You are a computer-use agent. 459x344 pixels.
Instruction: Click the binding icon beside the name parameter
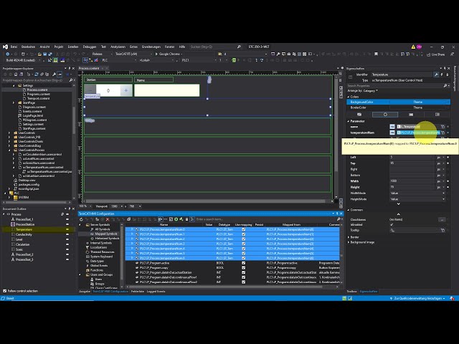pos(443,127)
